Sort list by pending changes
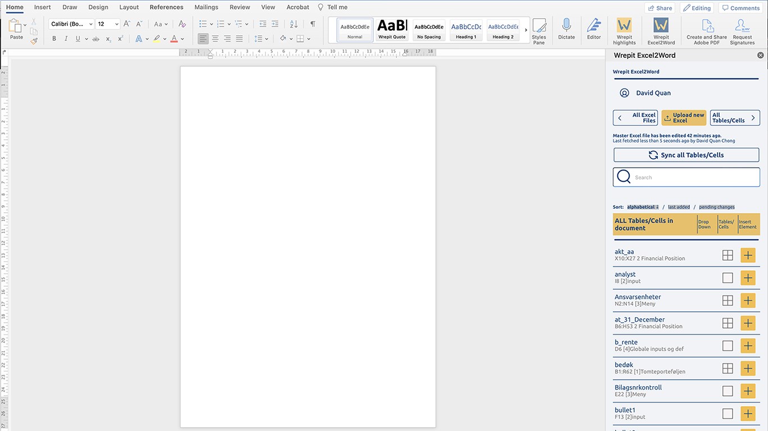The width and height of the screenshot is (768, 431). point(717,207)
